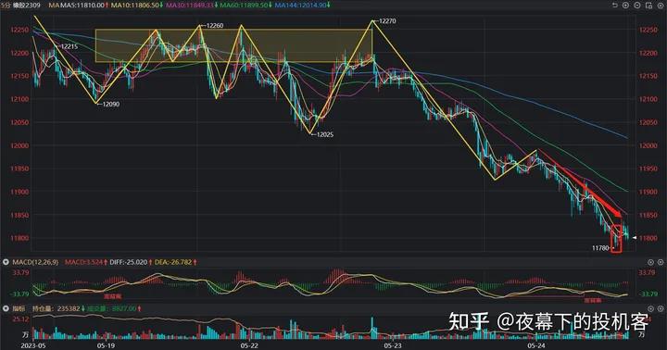Click the 2023-05 date on time axis

tap(33, 345)
